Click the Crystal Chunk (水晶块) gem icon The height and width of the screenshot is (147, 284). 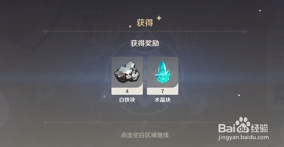point(163,72)
